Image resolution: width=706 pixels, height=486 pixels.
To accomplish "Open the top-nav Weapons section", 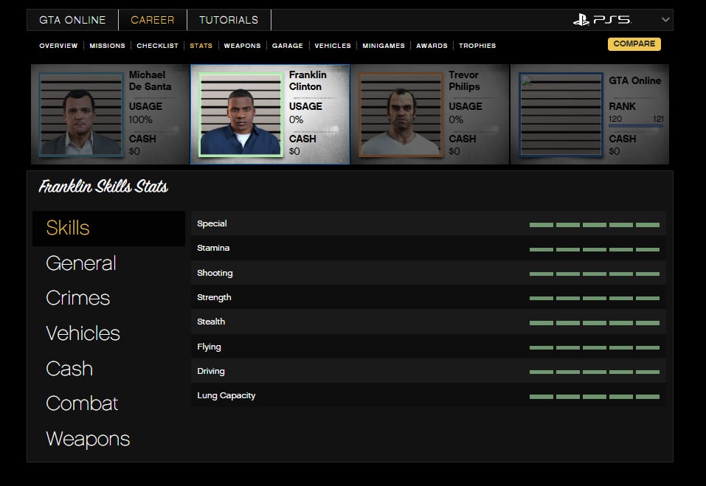I will pyautogui.click(x=242, y=46).
